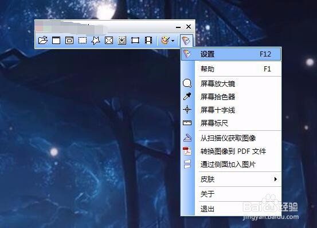The image size is (317, 228).
Task: Minimize the capture toolbar window
Action: 178,27
